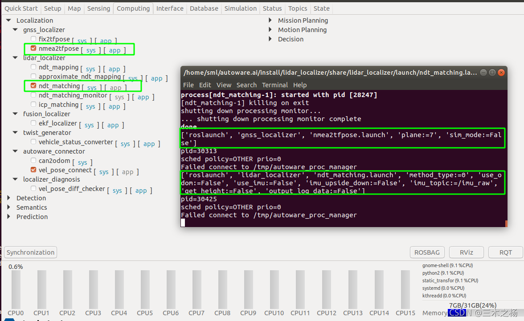Launch RViz with the RViz button
The height and width of the screenshot is (321, 524).
tap(467, 252)
